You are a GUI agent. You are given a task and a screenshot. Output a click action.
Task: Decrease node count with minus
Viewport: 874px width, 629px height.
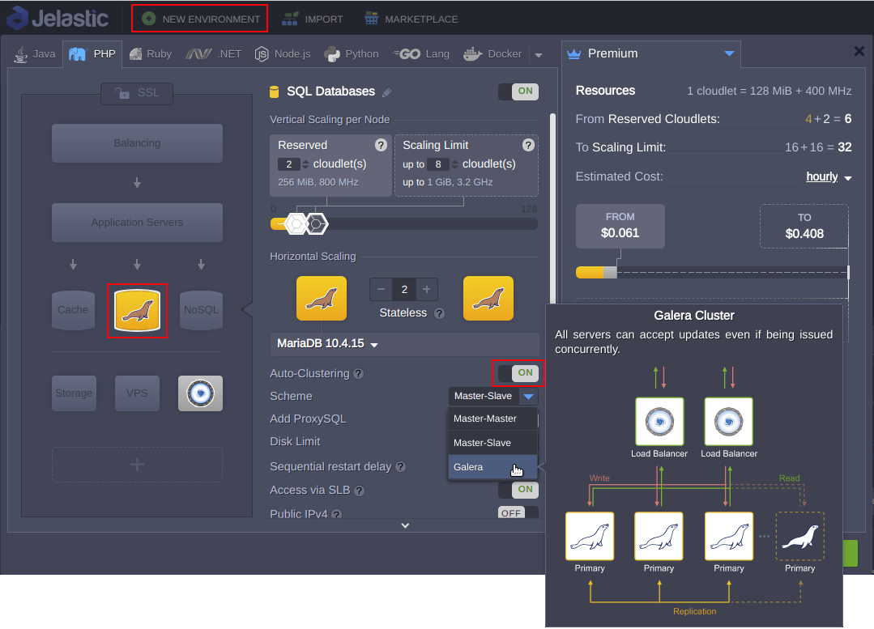382,289
